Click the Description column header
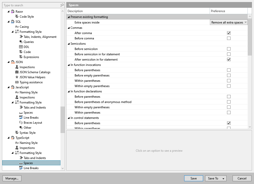 click(x=138, y=11)
